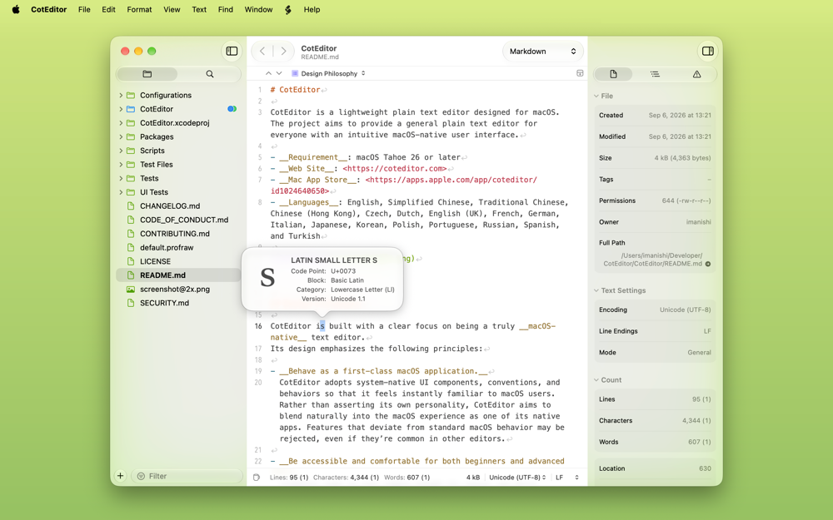Jump to previous outline item arrow
833x520 pixels.
(268, 73)
